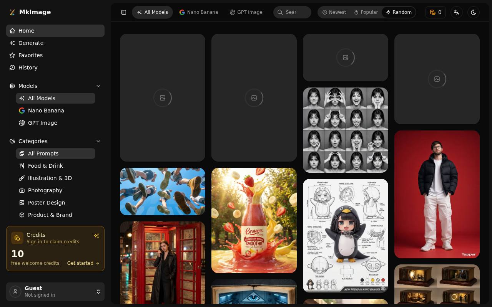Select All Prompts category

(55, 153)
